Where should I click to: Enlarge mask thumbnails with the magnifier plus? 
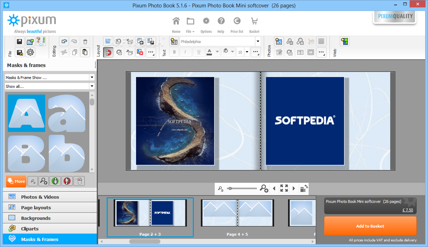(x=44, y=181)
